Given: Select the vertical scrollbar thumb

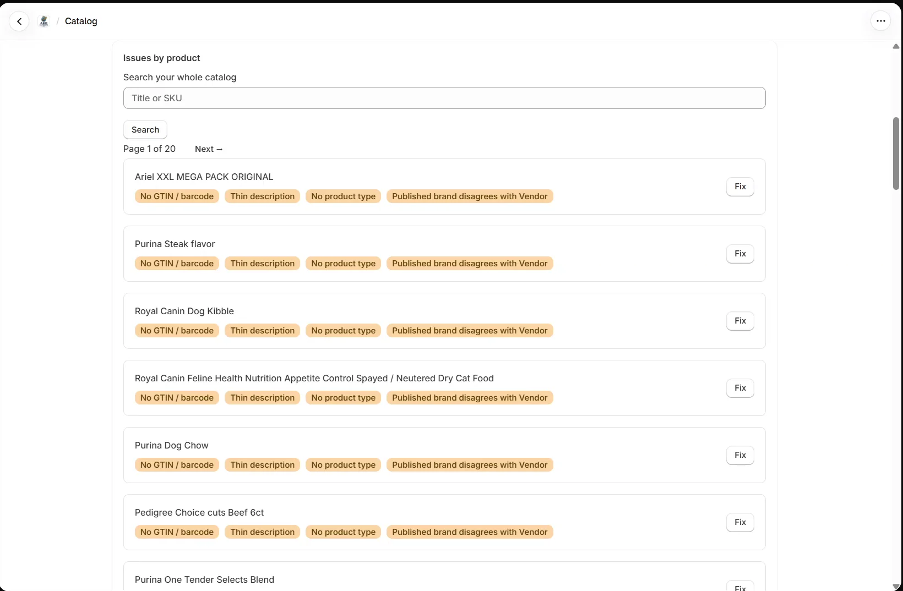Looking at the screenshot, I should tap(896, 154).
